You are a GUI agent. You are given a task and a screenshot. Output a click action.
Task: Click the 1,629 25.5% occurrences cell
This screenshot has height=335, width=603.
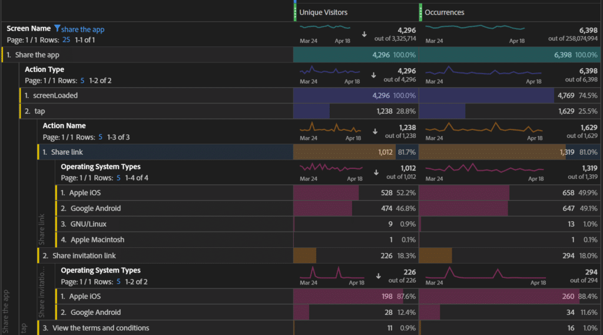coord(509,111)
